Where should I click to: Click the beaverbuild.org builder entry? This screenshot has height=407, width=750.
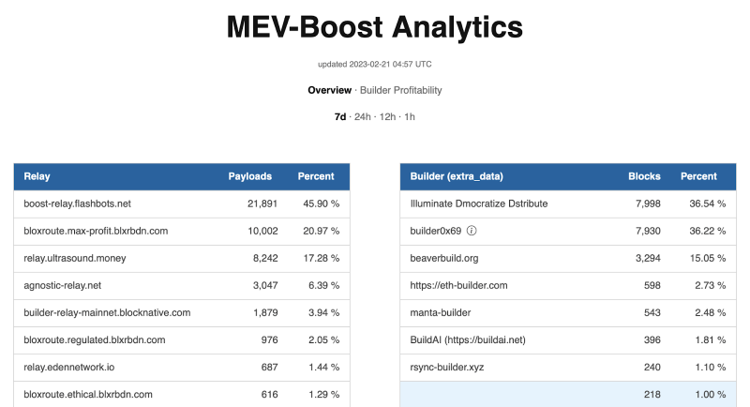point(444,258)
